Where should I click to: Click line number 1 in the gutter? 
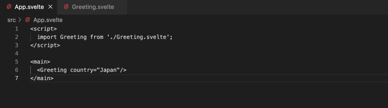click(17, 29)
